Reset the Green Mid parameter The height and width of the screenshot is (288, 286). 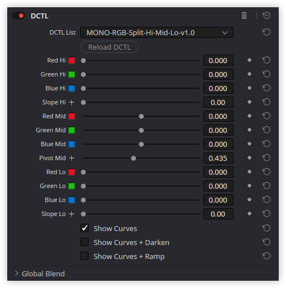tap(266, 130)
